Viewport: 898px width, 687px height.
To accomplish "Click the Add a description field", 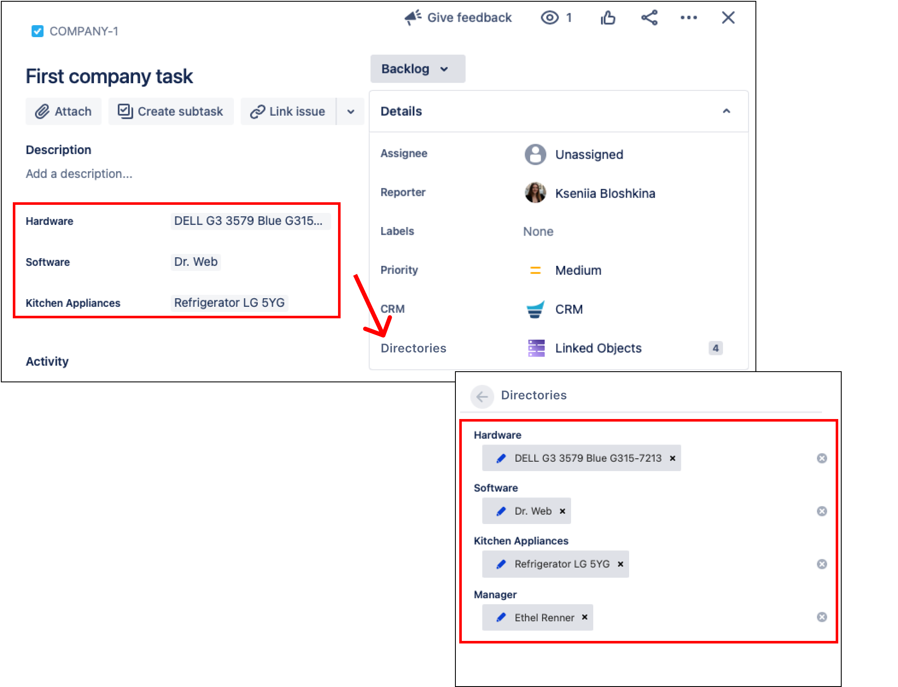I will tap(79, 174).
